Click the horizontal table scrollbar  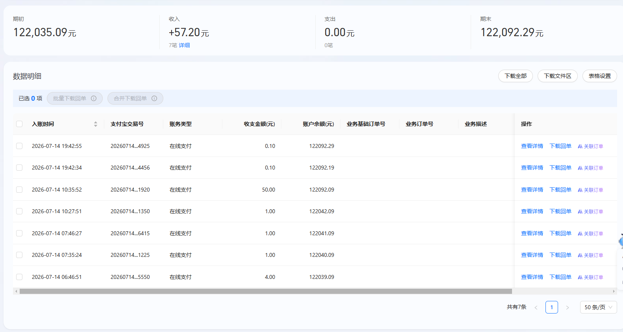pos(266,291)
